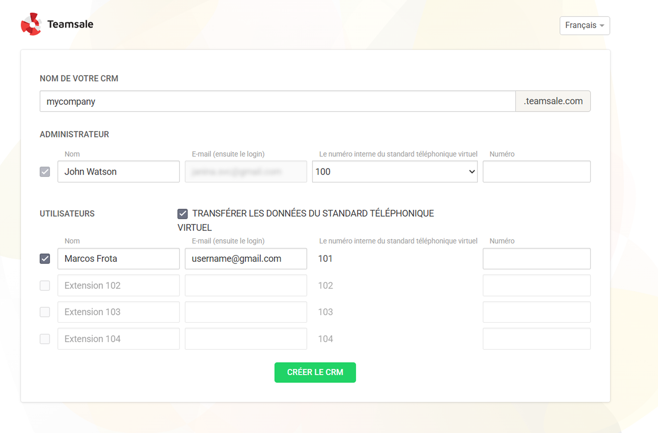Screen dimensions: 658x433
Task: Click the Teamsale logo icon
Action: [31, 24]
